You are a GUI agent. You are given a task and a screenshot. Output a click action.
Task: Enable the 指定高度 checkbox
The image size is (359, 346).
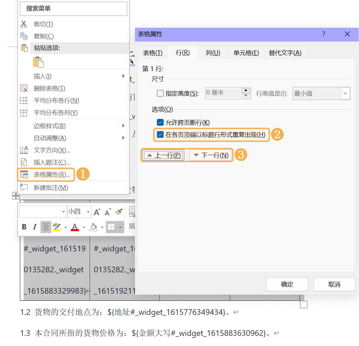pyautogui.click(x=160, y=93)
